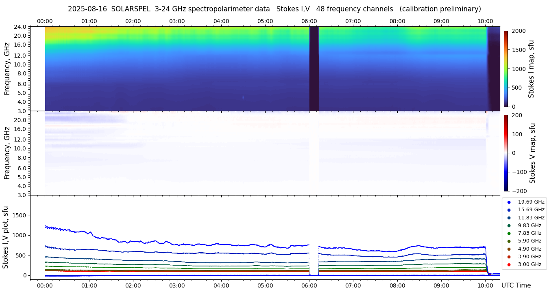The height and width of the screenshot is (294, 549).
Task: Click the small bright spot near 04:30 in the Stokes I map
Action: point(243,97)
